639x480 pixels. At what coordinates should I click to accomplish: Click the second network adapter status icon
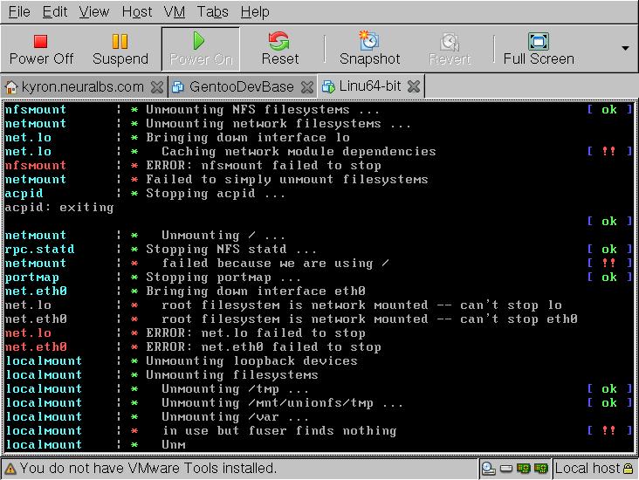541,469
